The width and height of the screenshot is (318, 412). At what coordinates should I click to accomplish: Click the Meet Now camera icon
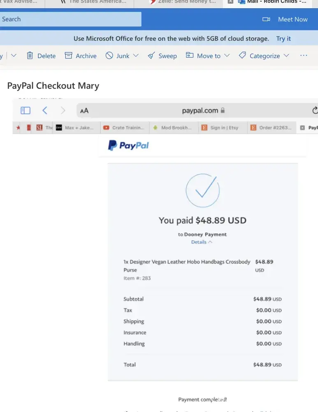pyautogui.click(x=266, y=19)
